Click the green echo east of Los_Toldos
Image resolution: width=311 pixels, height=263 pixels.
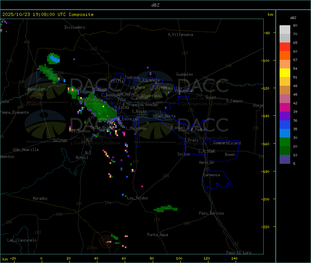(166, 209)
